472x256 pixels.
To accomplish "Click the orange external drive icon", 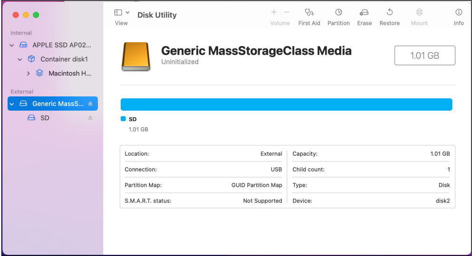I will click(136, 57).
